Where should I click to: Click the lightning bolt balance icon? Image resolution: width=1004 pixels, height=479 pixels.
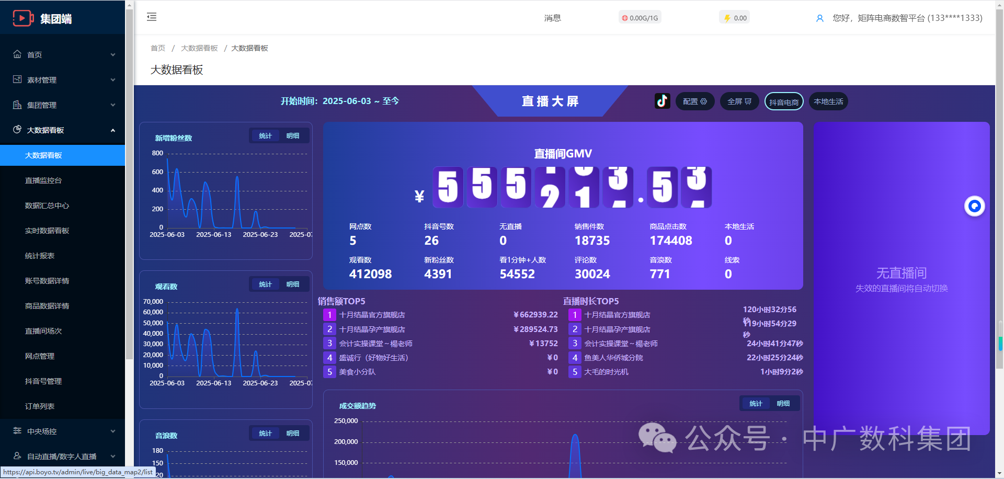tap(727, 18)
